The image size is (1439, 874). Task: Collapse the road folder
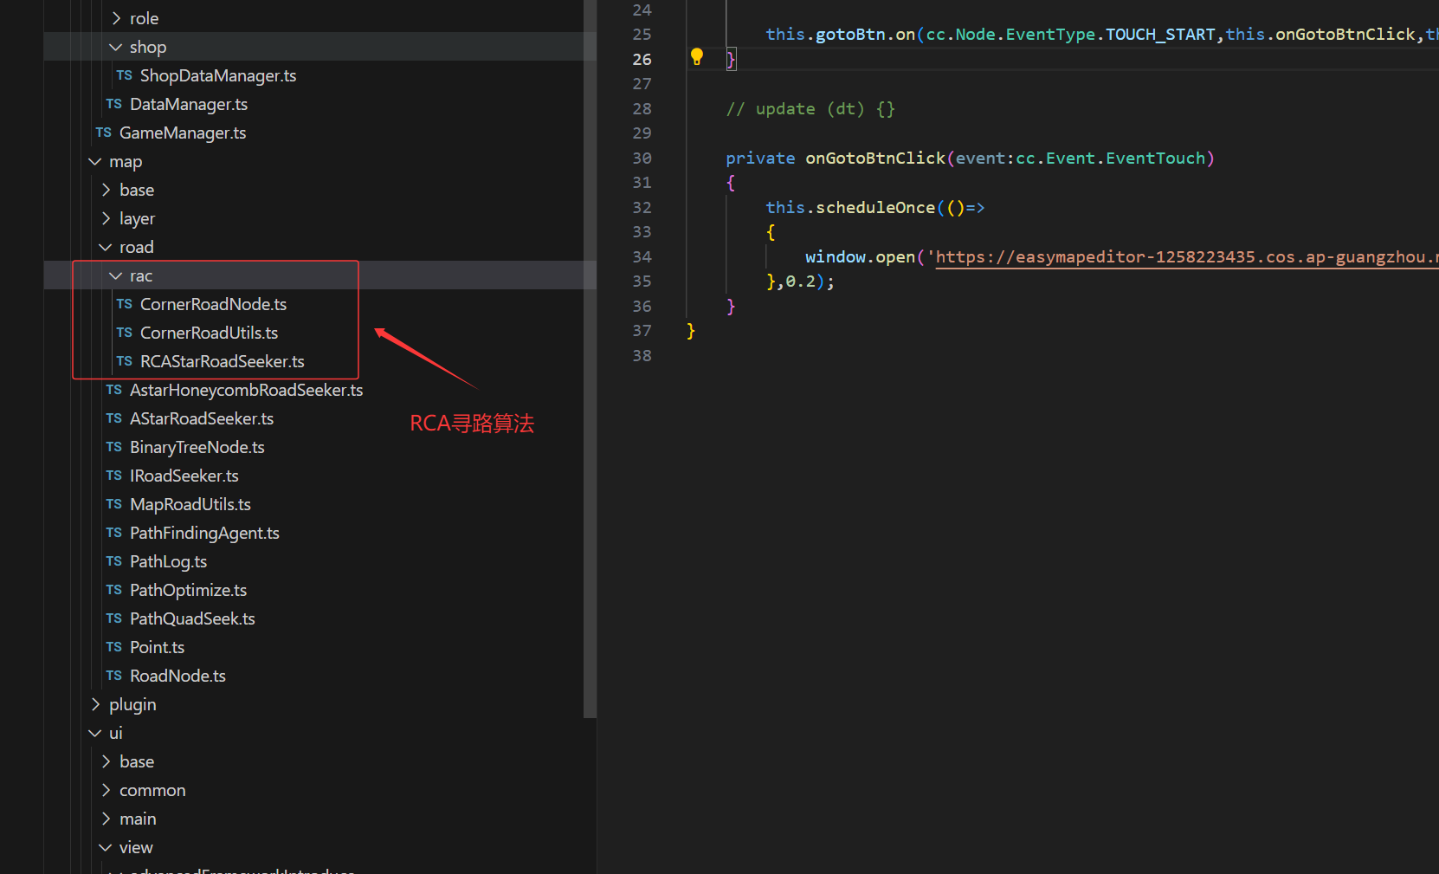106,247
